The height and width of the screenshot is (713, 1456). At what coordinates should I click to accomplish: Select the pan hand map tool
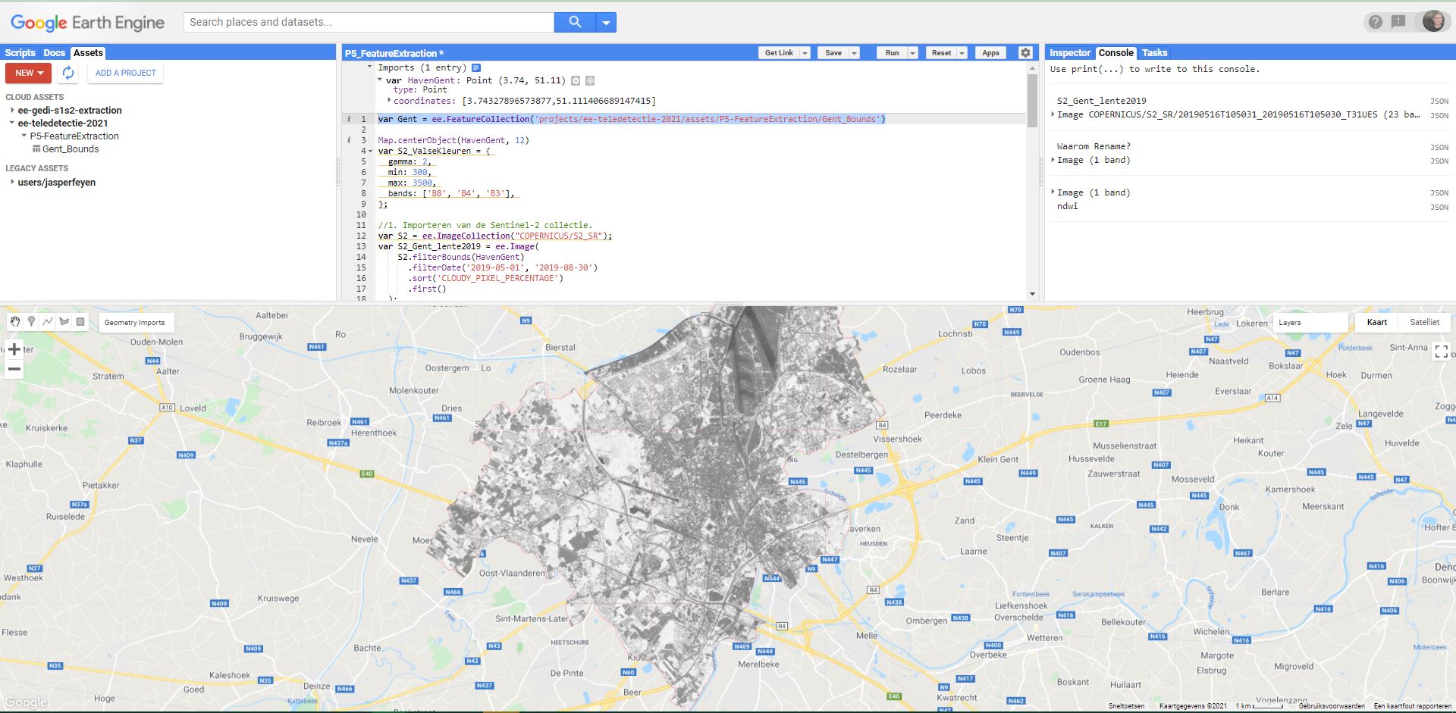tap(15, 322)
